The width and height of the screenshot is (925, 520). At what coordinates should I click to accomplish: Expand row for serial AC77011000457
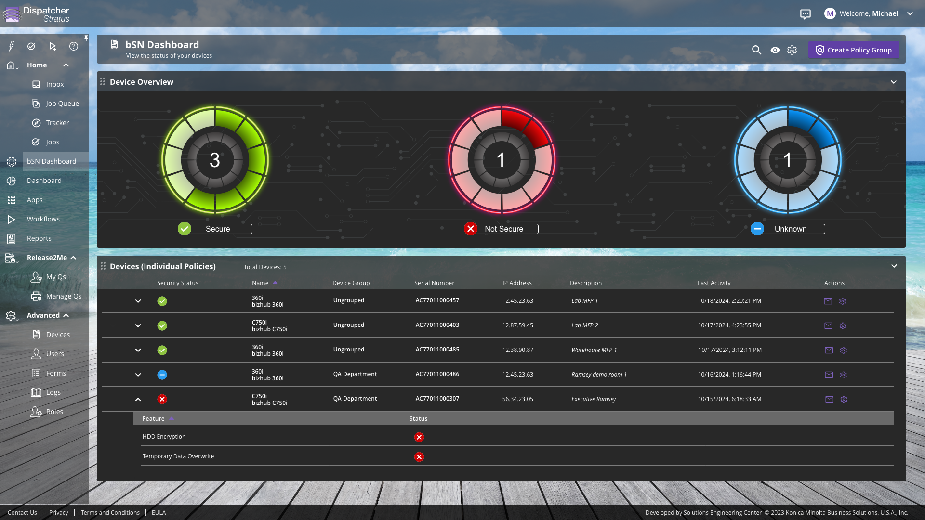(138, 301)
